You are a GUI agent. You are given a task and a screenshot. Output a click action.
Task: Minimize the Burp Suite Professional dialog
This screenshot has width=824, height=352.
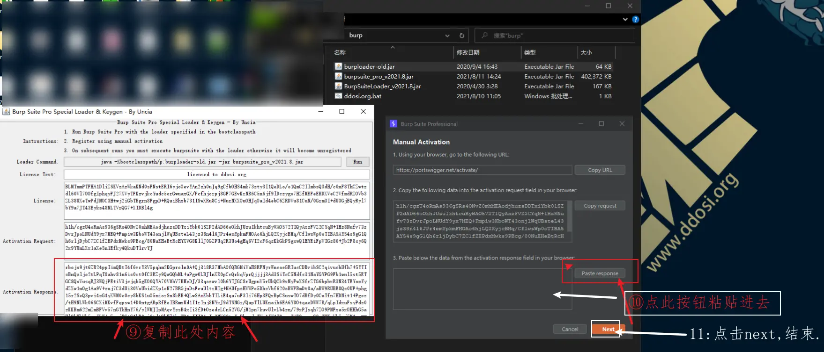click(581, 124)
